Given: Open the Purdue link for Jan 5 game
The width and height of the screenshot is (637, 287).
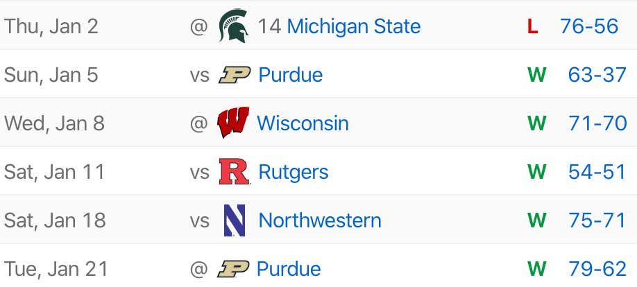Looking at the screenshot, I should (x=291, y=75).
